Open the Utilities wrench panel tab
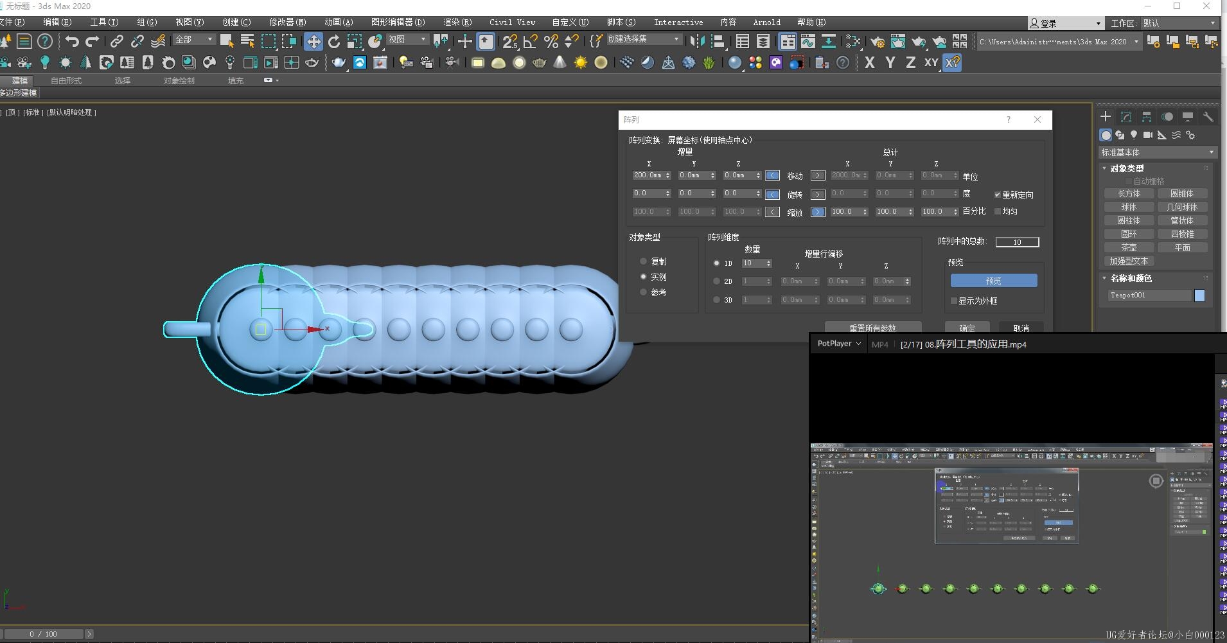The width and height of the screenshot is (1227, 643). (1208, 116)
